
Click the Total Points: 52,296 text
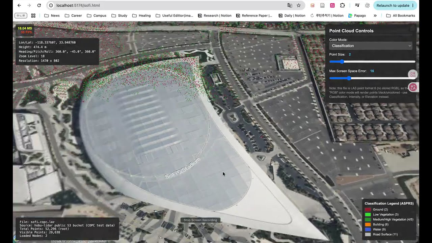(x=45, y=229)
